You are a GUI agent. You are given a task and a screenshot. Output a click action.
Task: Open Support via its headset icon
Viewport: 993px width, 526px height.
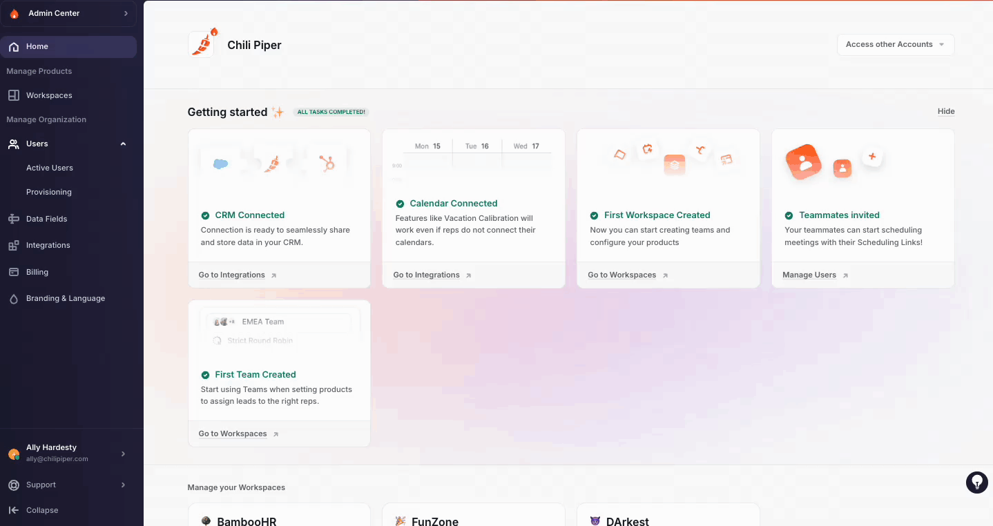[x=12, y=485]
